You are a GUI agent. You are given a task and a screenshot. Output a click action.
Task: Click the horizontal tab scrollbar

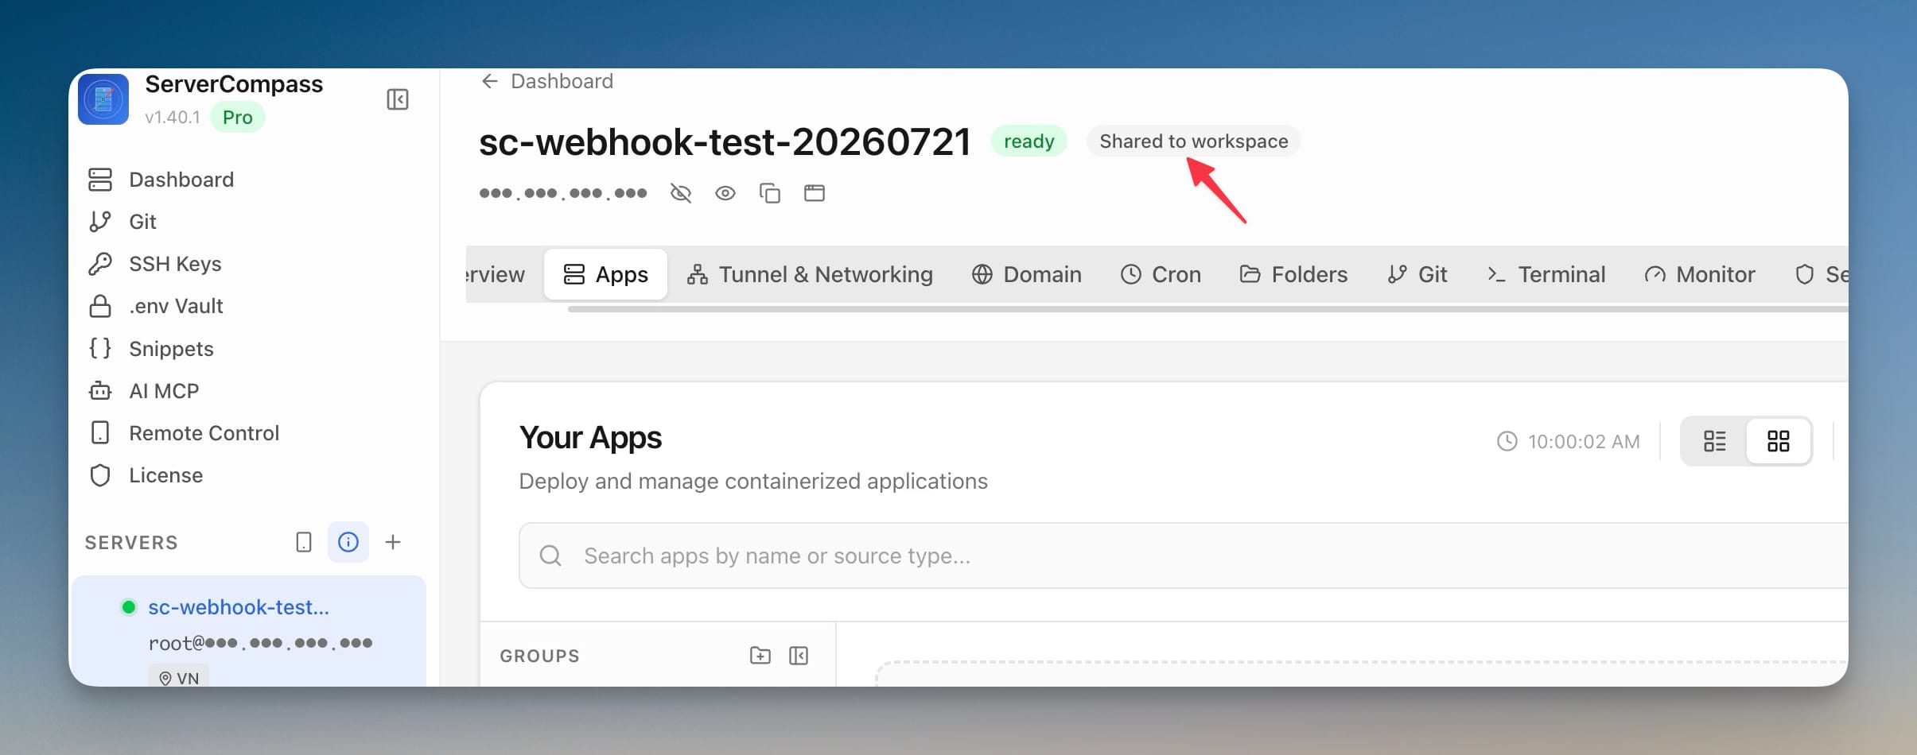coord(1207,309)
